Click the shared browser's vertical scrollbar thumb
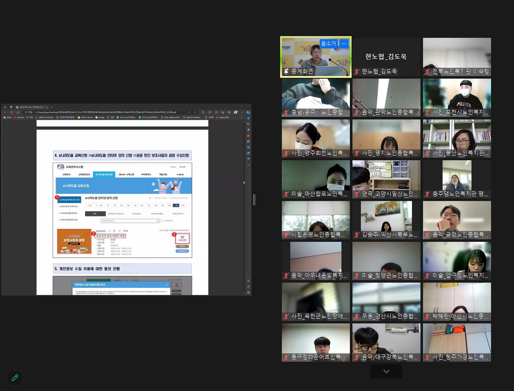Screen dimensions: 514x391 point(244,182)
